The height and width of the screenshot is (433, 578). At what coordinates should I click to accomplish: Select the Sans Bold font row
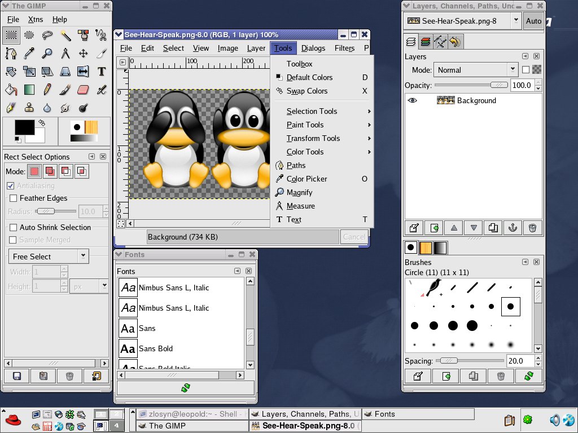coord(181,348)
